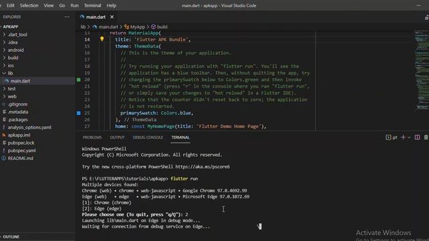Open the View menu
The height and width of the screenshot is (241, 429).
click(x=49, y=5)
